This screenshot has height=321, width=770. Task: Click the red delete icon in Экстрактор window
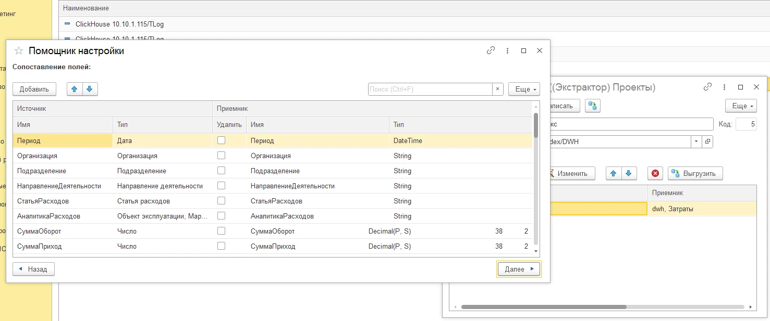[655, 173]
